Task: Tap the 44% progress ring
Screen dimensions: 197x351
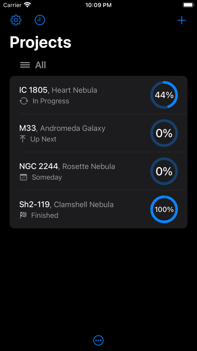Action: click(x=164, y=95)
